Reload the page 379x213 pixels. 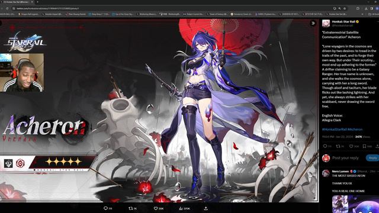coord(7,8)
